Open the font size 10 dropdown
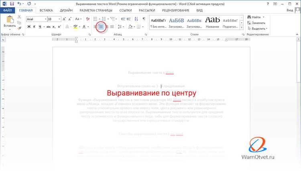301x171 pixels. 59,19
